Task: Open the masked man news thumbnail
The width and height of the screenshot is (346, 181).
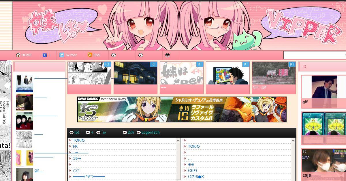Action: pyautogui.click(x=324, y=165)
